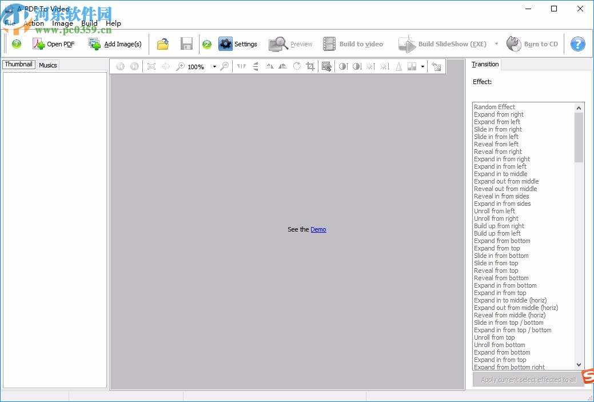Open the image effects dropdown on toolbar
The width and height of the screenshot is (594, 402).
pyautogui.click(x=424, y=66)
